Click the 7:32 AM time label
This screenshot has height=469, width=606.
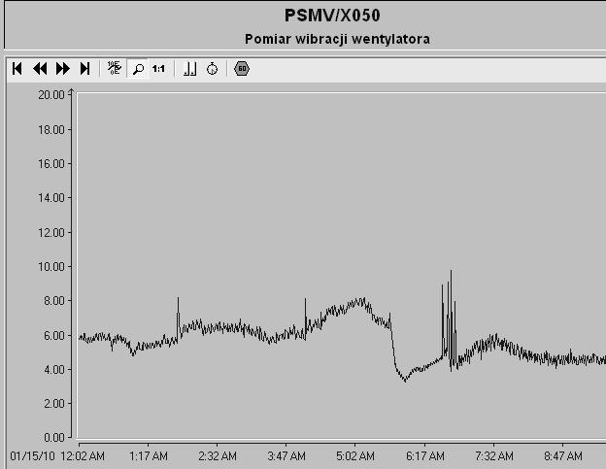point(494,456)
